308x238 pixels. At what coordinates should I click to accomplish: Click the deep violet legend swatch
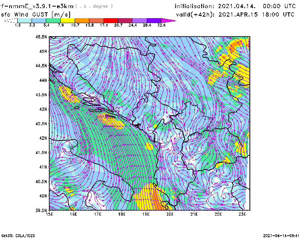(154, 20)
